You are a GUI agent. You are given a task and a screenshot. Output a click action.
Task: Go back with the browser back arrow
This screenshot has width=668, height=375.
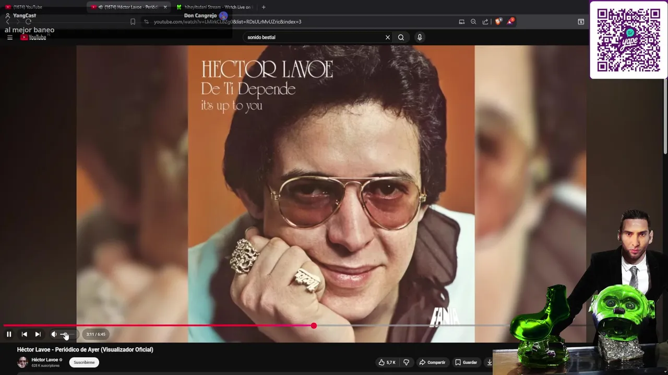(8, 22)
